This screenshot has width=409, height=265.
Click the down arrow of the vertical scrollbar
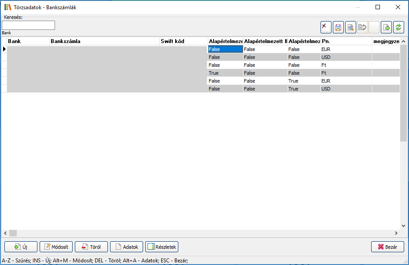[404, 225]
